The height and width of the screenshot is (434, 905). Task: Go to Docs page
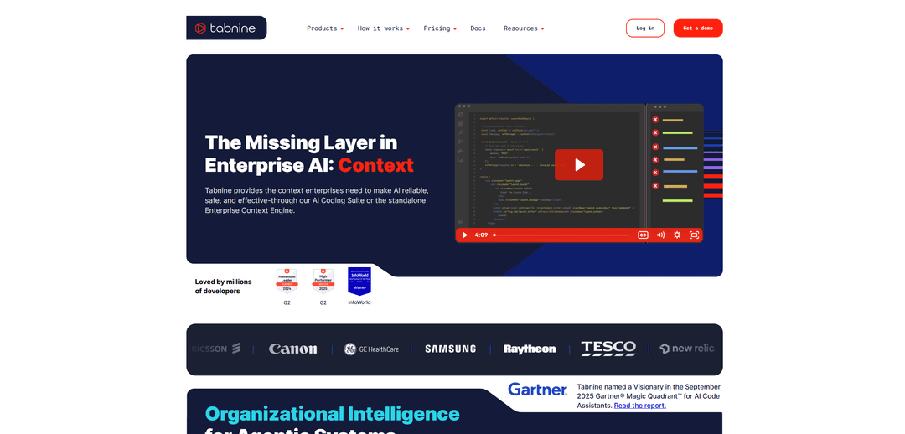478,28
